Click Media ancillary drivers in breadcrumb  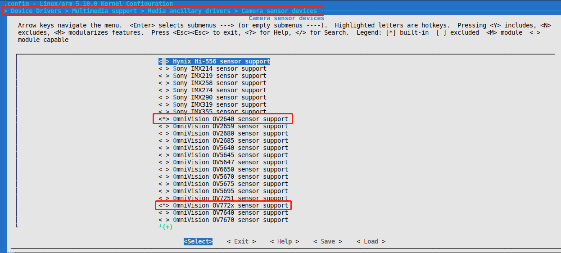pyautogui.click(x=189, y=11)
